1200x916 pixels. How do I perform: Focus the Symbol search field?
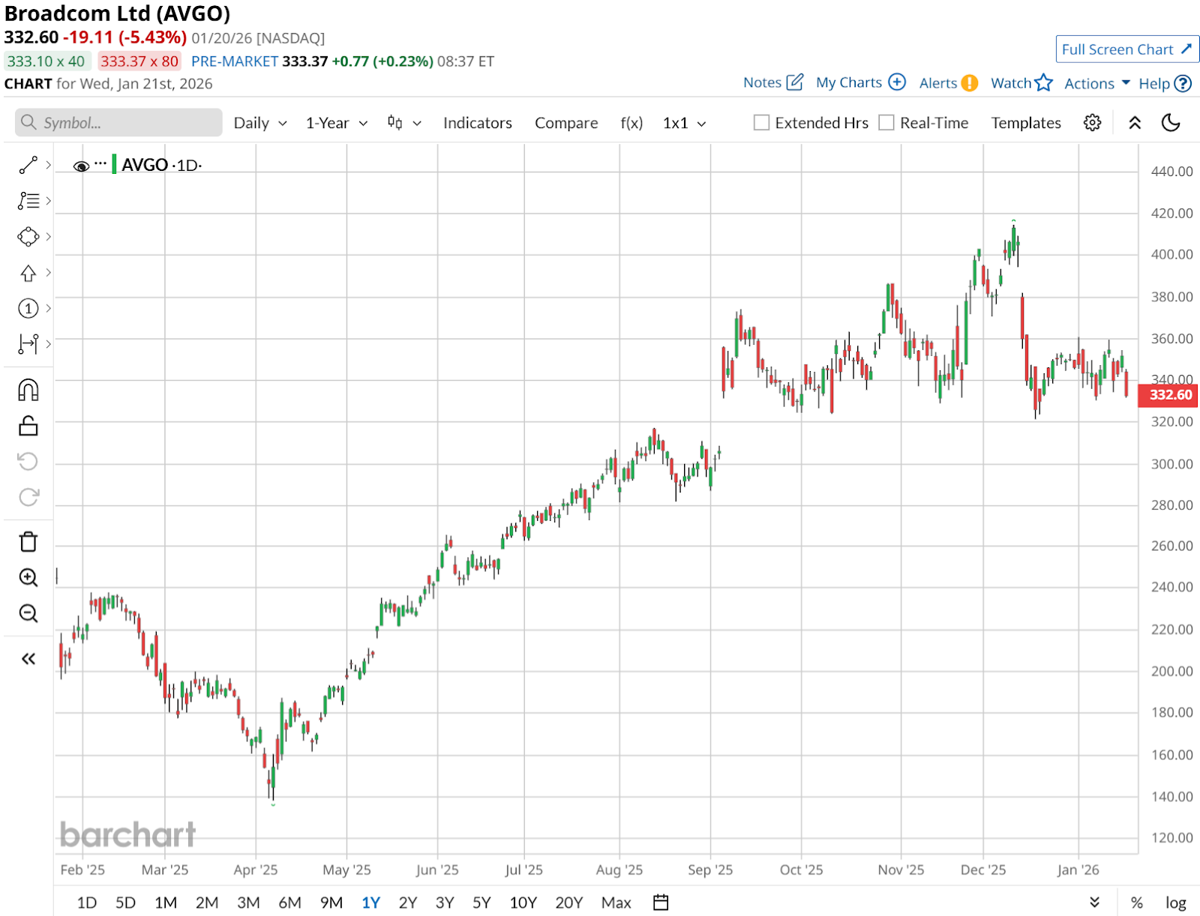[118, 123]
